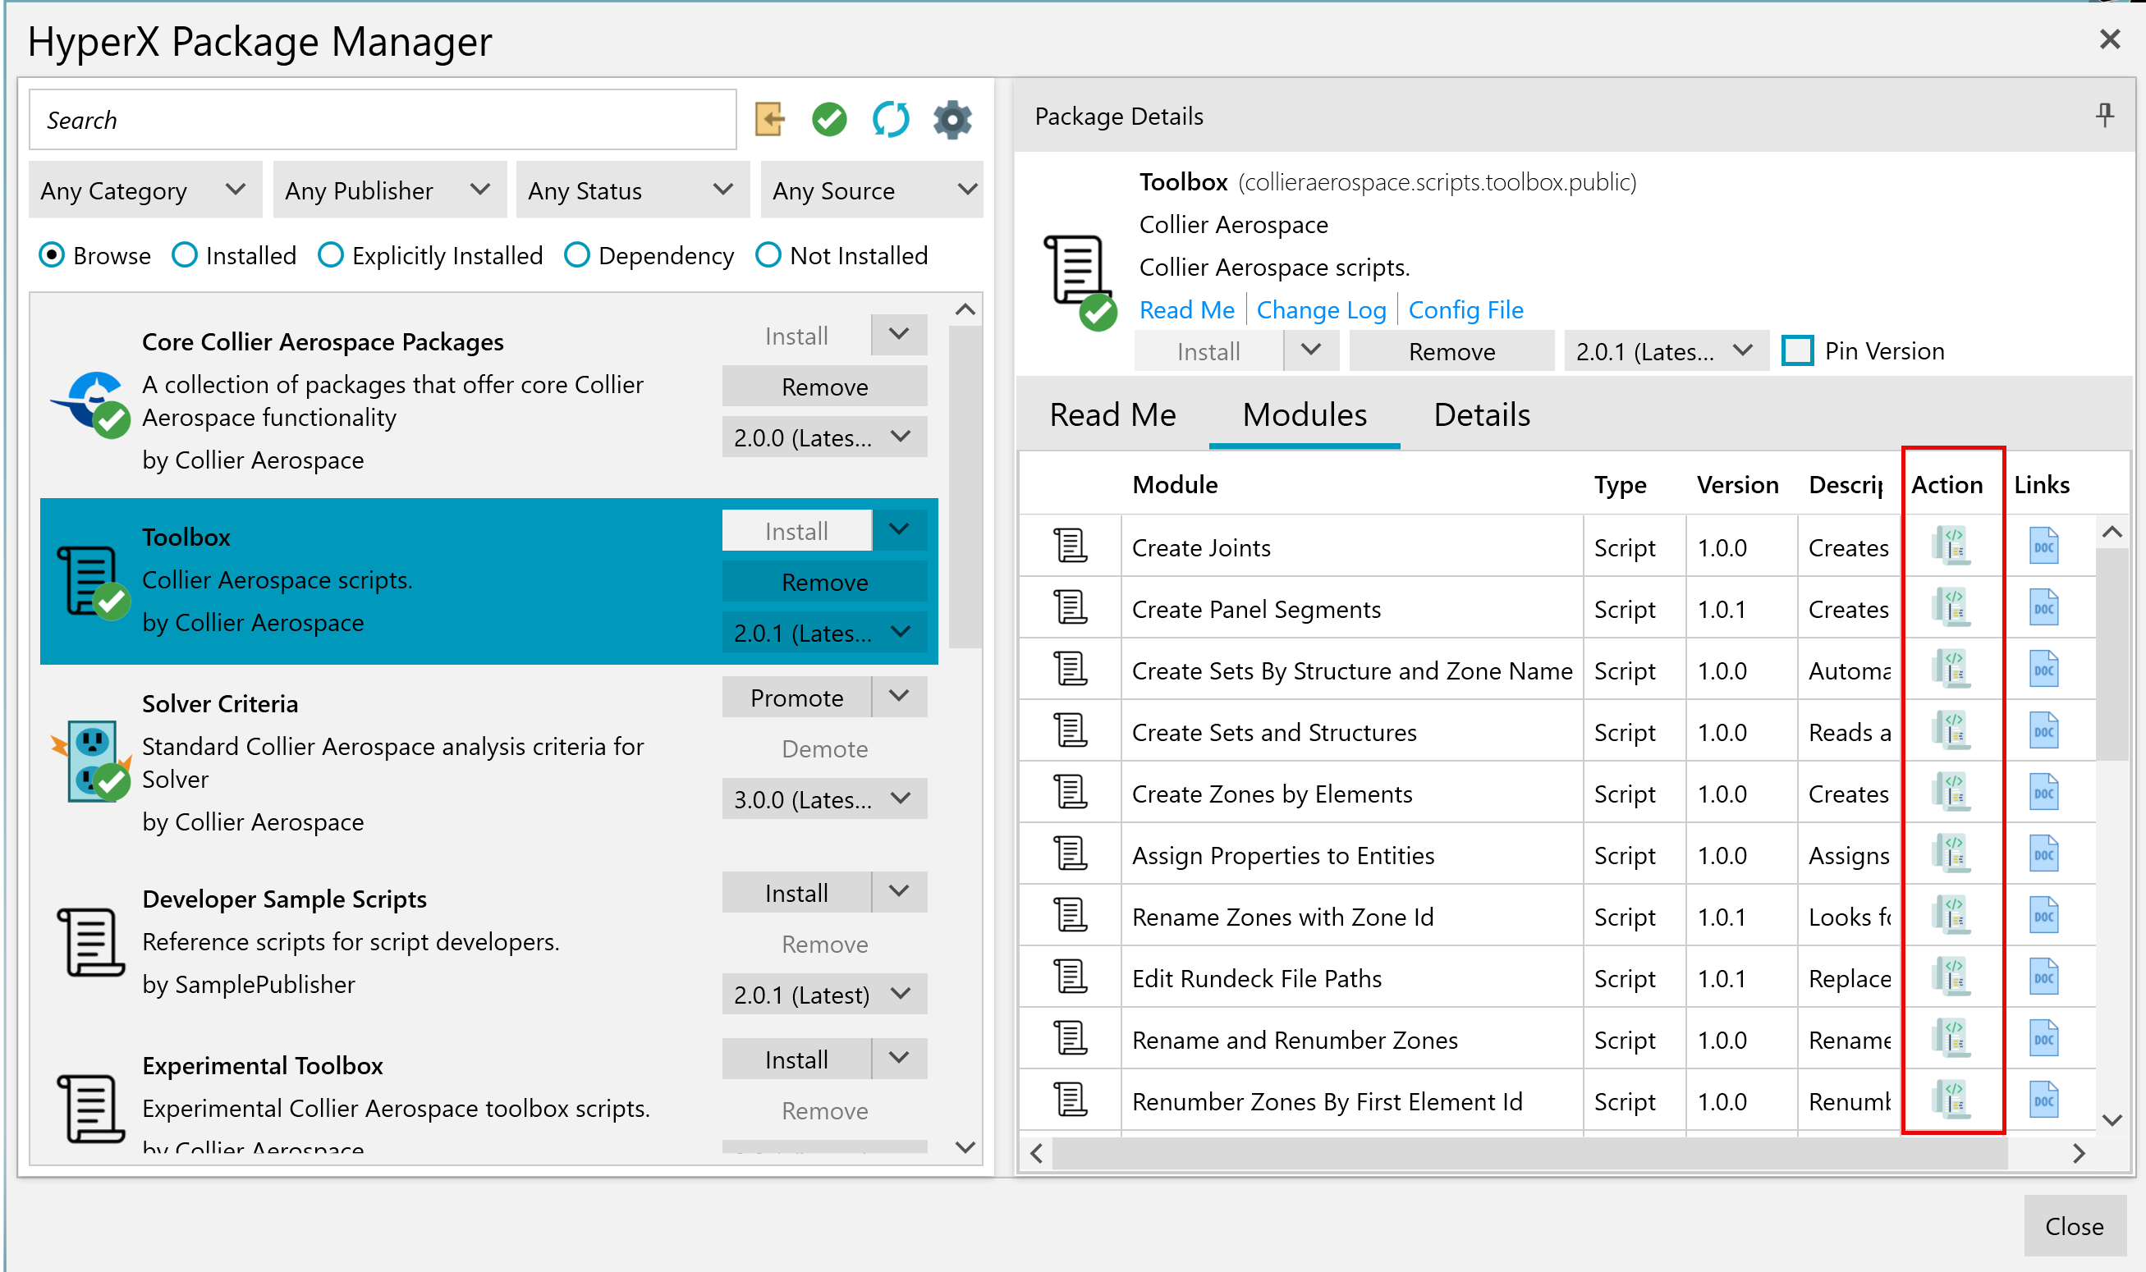Viewport: 2146px width, 1272px height.
Task: Select the Installed radio button
Action: click(x=185, y=255)
